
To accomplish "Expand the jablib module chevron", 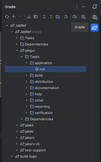I will pos(17,131).
